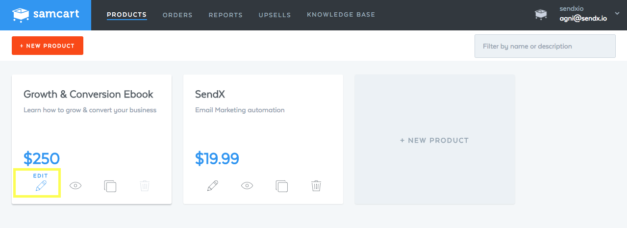Click the $19.99 price
This screenshot has width=627, height=228.
click(217, 158)
